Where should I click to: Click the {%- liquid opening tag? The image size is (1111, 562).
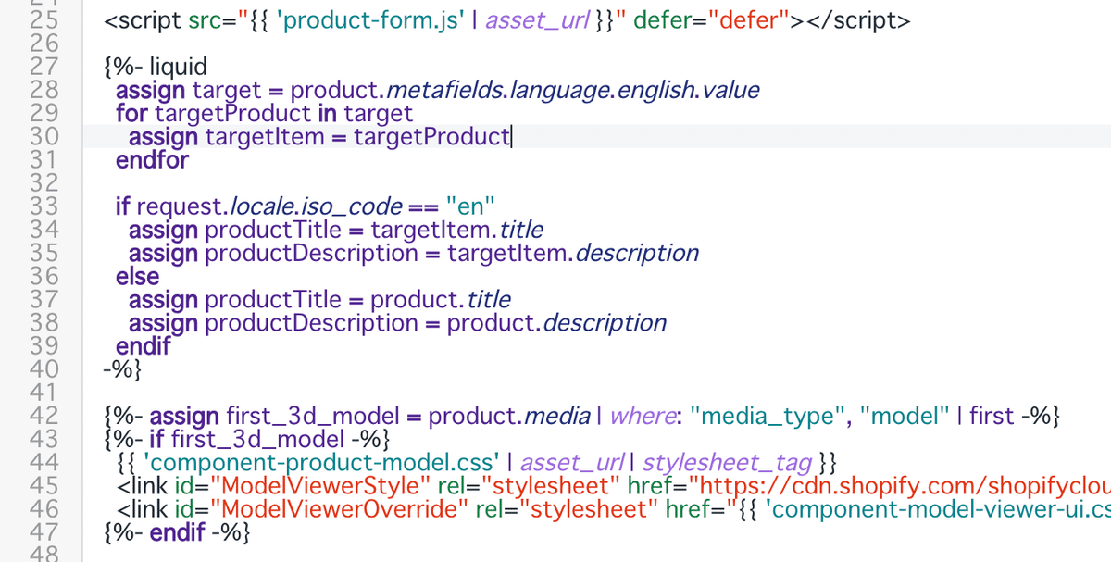coord(156,67)
